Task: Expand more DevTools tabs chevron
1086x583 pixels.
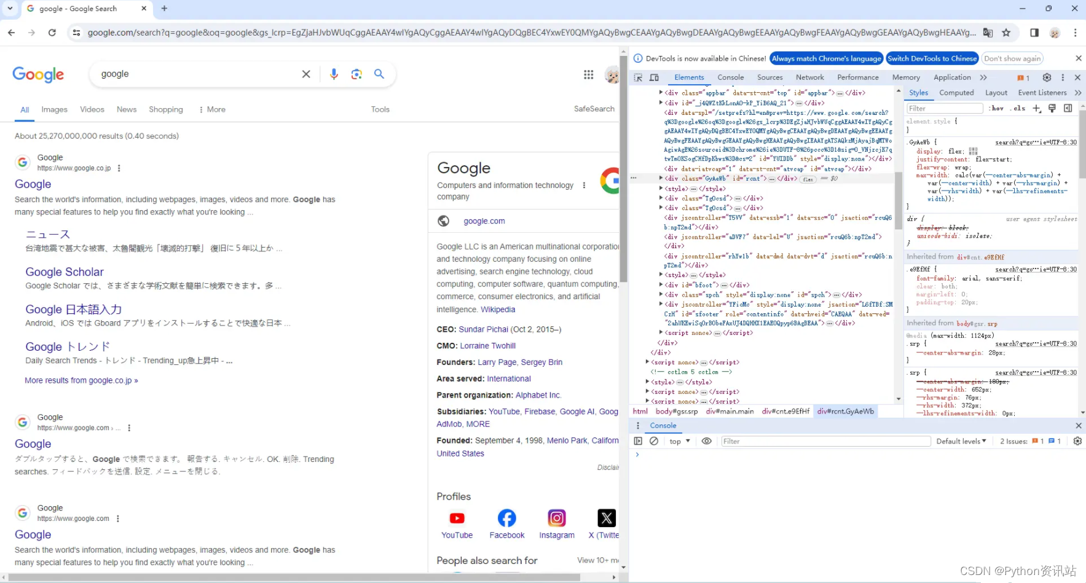Action: [x=983, y=77]
